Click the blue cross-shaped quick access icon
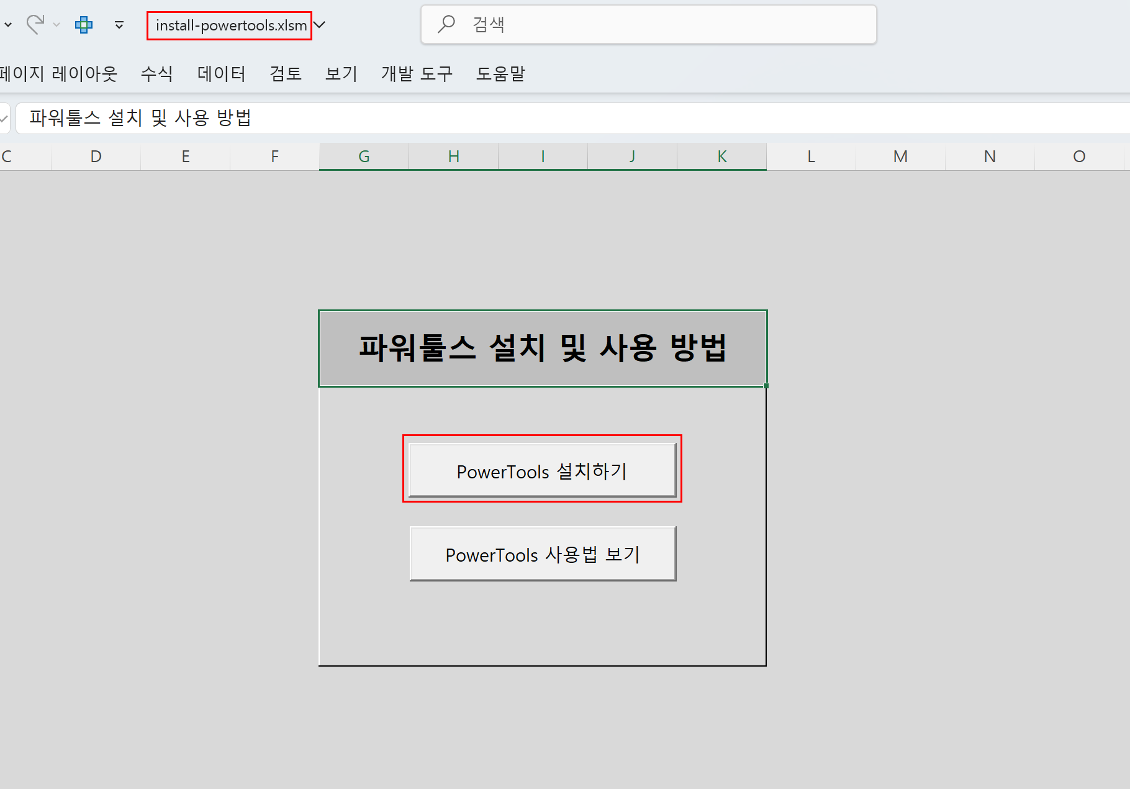Screen dimensions: 1130x789 coord(84,25)
